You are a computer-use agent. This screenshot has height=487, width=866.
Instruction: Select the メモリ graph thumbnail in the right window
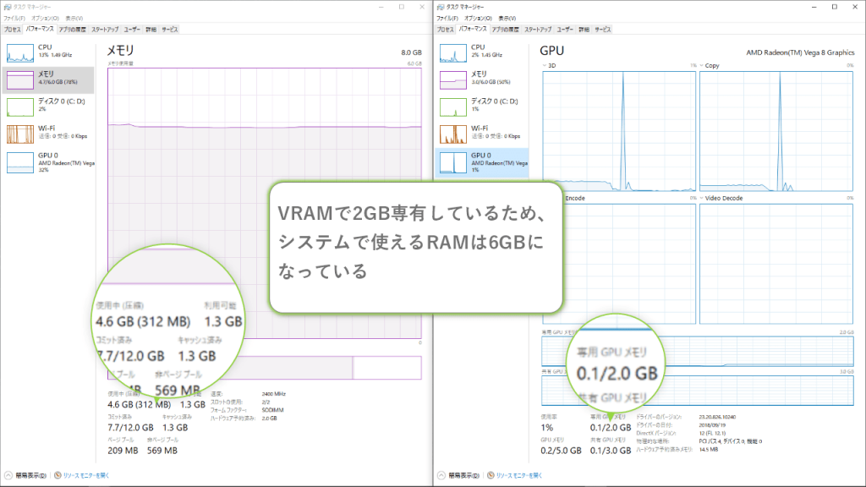click(x=452, y=79)
